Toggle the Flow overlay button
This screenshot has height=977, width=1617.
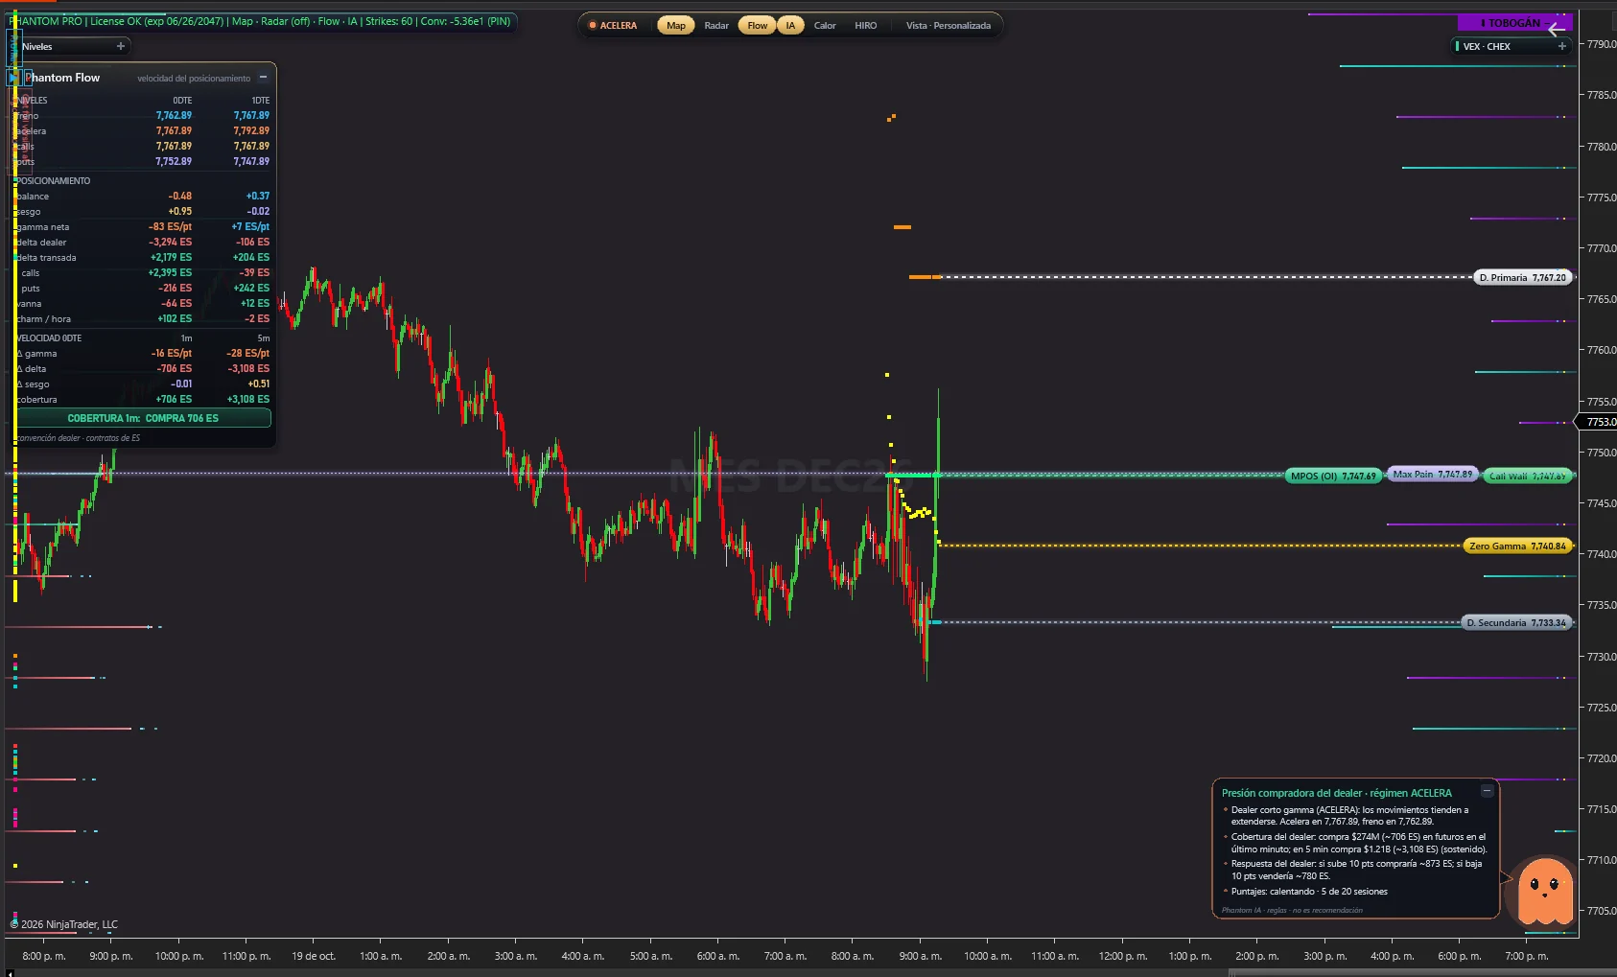pyautogui.click(x=757, y=26)
